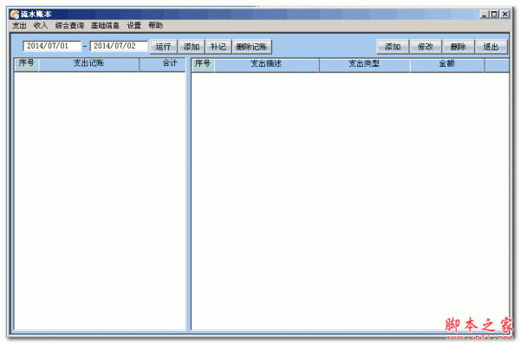Image resolution: width=520 pixels, height=344 pixels.
Task: Click the right 添加 button beside 修改
Action: coord(393,47)
